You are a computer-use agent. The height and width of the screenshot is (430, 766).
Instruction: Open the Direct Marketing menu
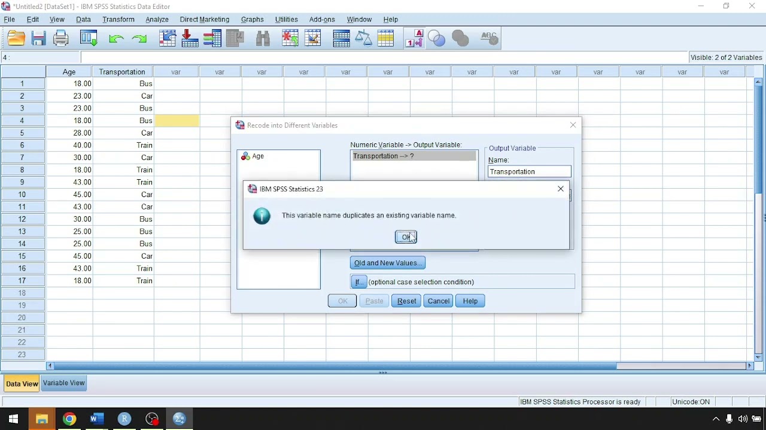click(205, 20)
